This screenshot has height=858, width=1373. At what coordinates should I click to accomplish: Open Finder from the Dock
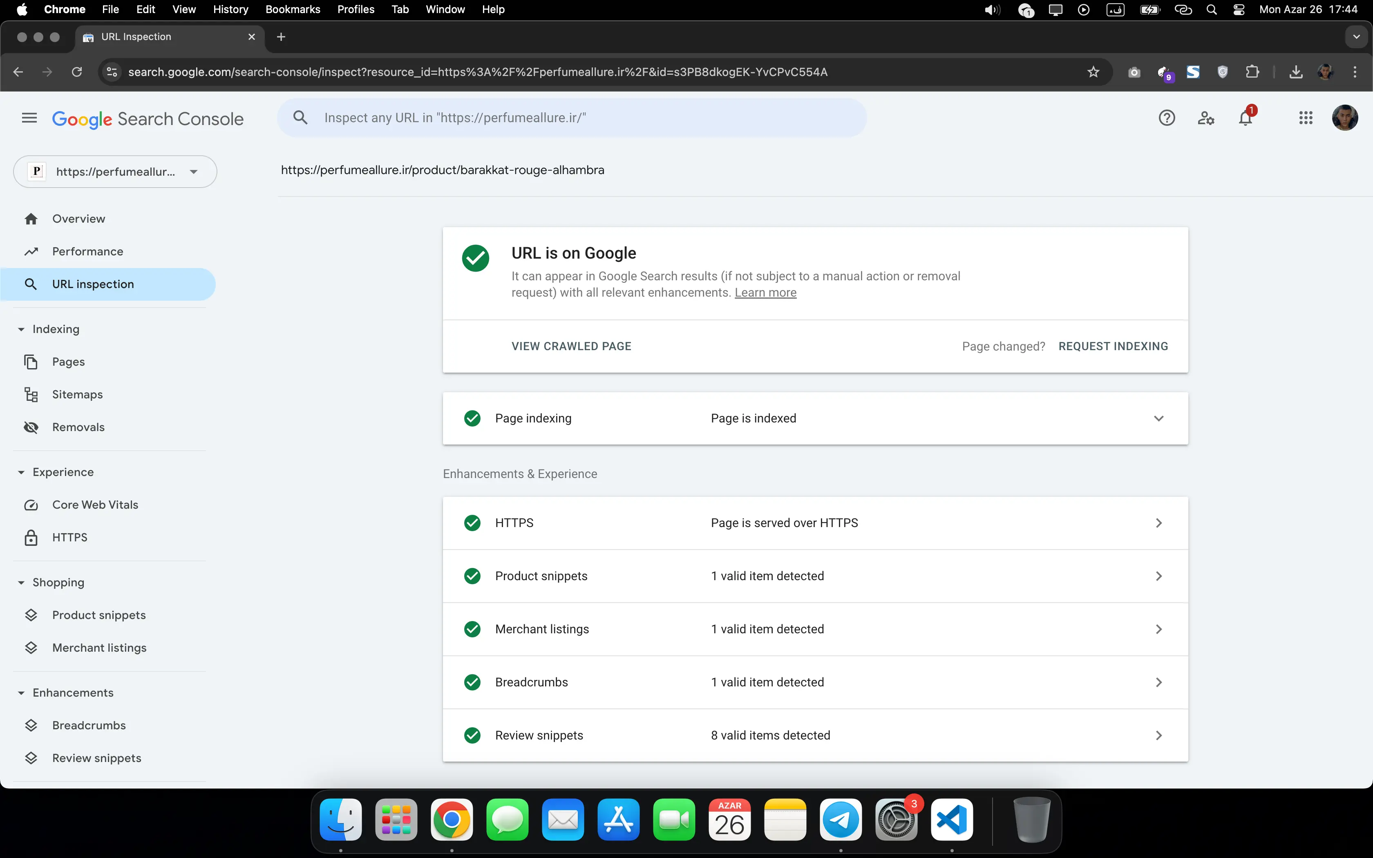(x=340, y=820)
